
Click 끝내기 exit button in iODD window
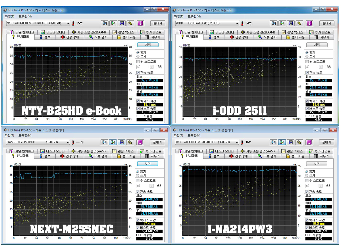tap(327, 23)
